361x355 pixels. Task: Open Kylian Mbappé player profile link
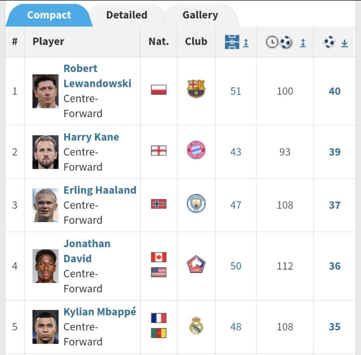click(x=100, y=311)
